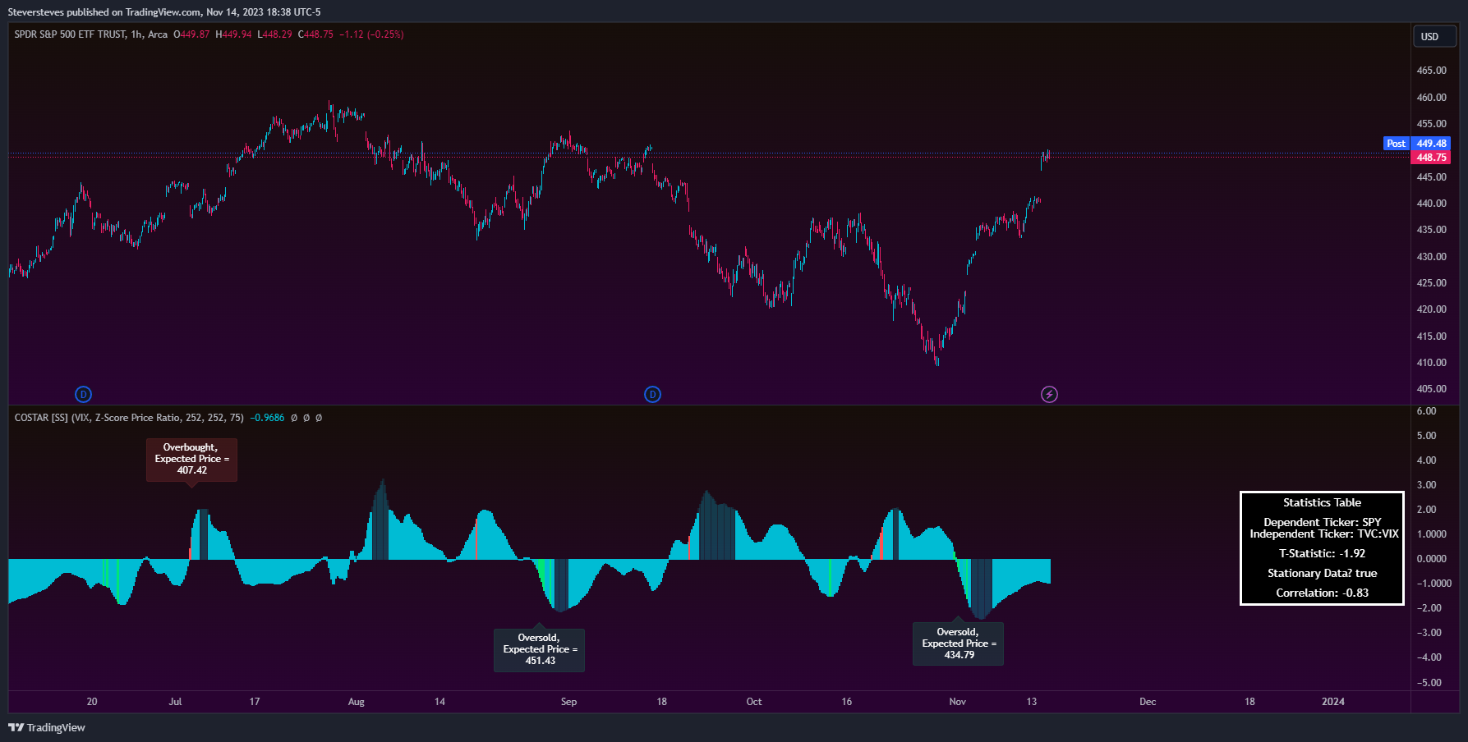
Task: Click the 440.00 price axis label
Action: (x=1431, y=204)
